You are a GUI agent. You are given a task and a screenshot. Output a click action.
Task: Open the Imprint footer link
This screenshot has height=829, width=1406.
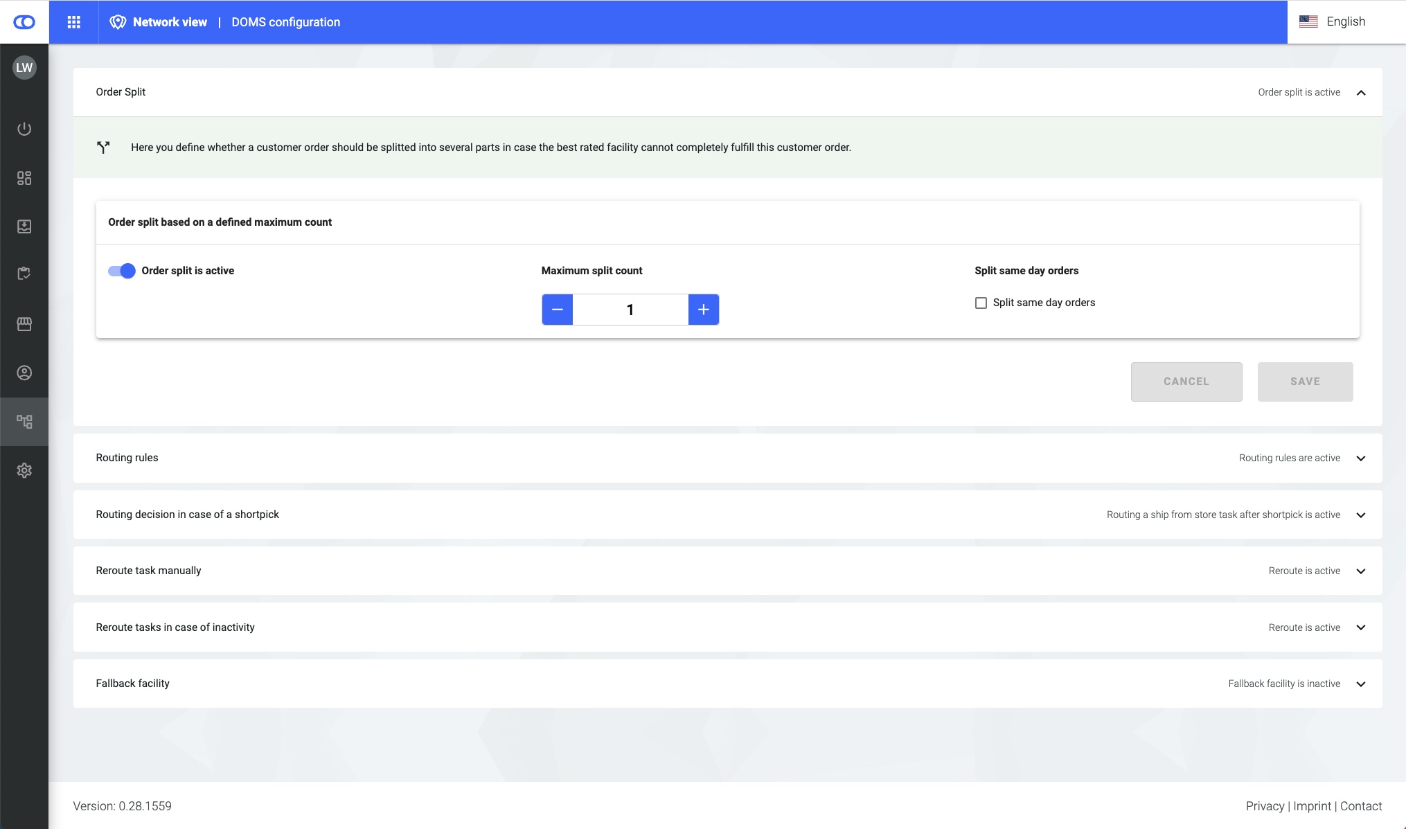tap(1312, 806)
